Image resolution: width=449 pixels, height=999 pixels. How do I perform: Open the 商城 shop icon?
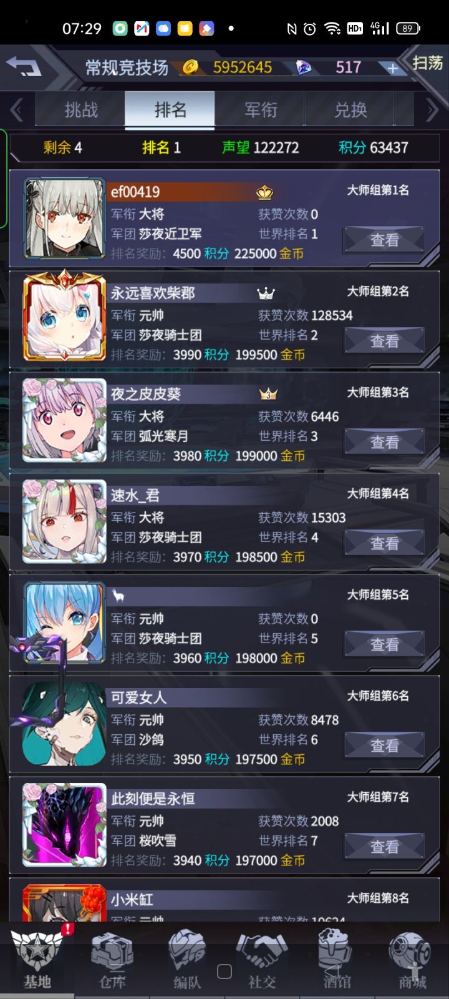coord(412,959)
